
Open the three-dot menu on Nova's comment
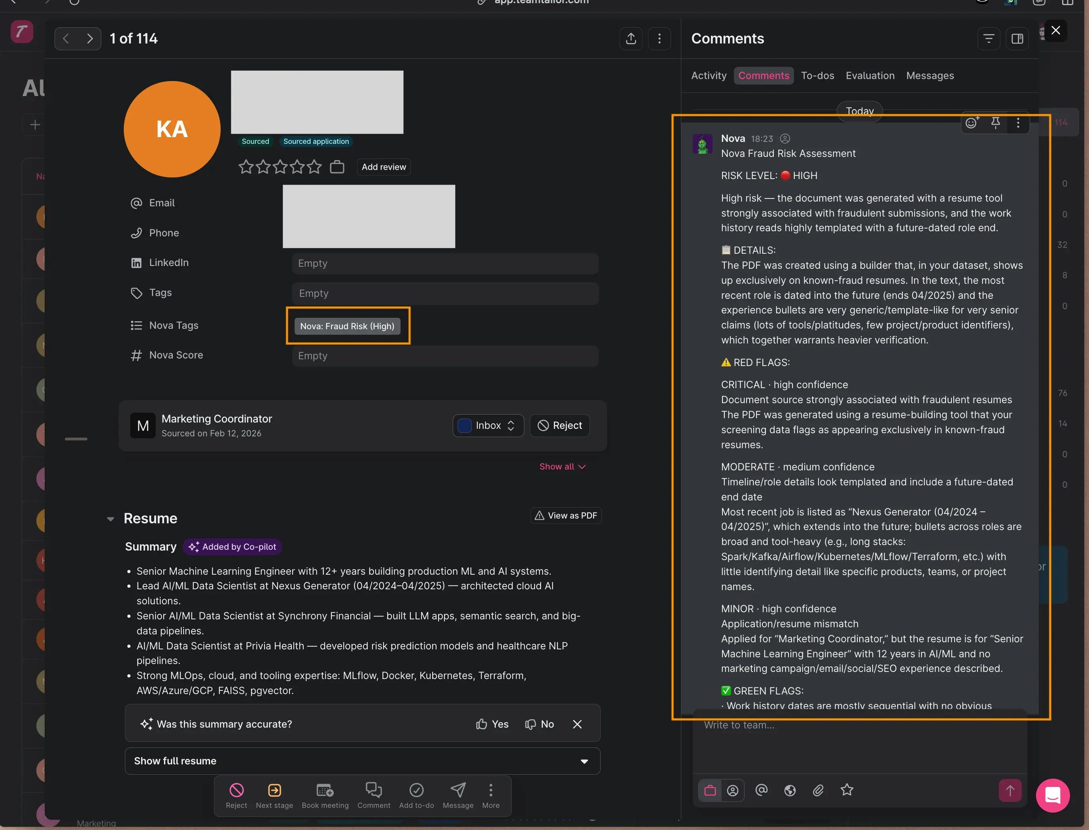tap(1018, 123)
